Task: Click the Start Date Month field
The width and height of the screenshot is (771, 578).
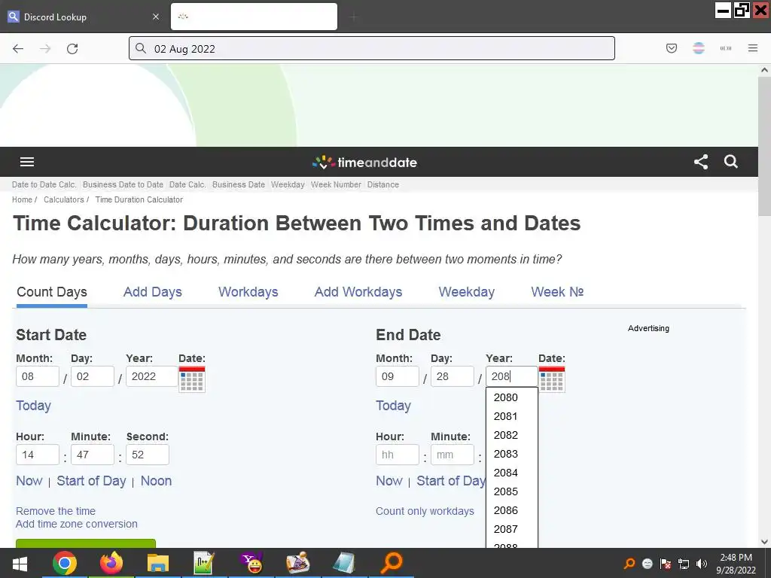Action: coord(38,376)
